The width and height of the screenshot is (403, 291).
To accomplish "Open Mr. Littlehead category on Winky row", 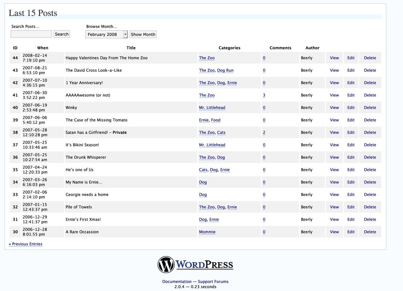I will [212, 108].
